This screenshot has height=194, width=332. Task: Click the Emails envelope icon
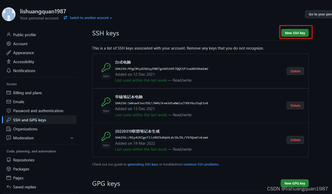(x=9, y=102)
